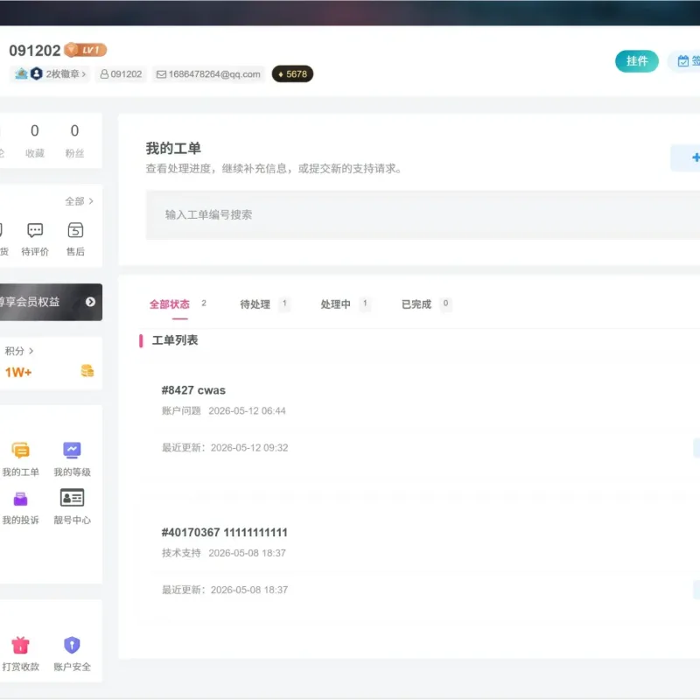The image size is (700, 700).
Task: Select the 待处理 tab
Action: (x=264, y=304)
